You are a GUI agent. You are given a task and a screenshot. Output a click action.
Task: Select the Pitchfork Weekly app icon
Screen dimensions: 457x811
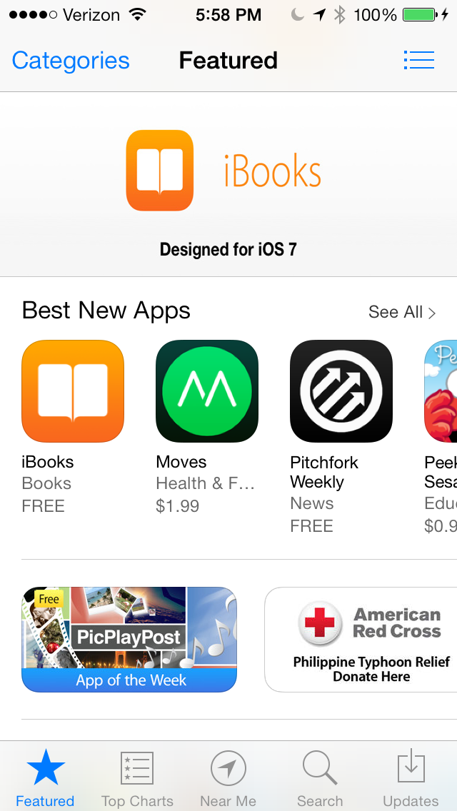click(341, 391)
